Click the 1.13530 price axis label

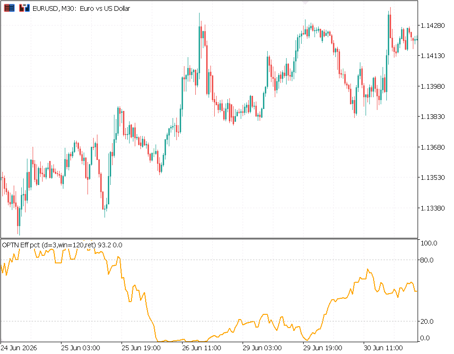pyautogui.click(x=432, y=177)
